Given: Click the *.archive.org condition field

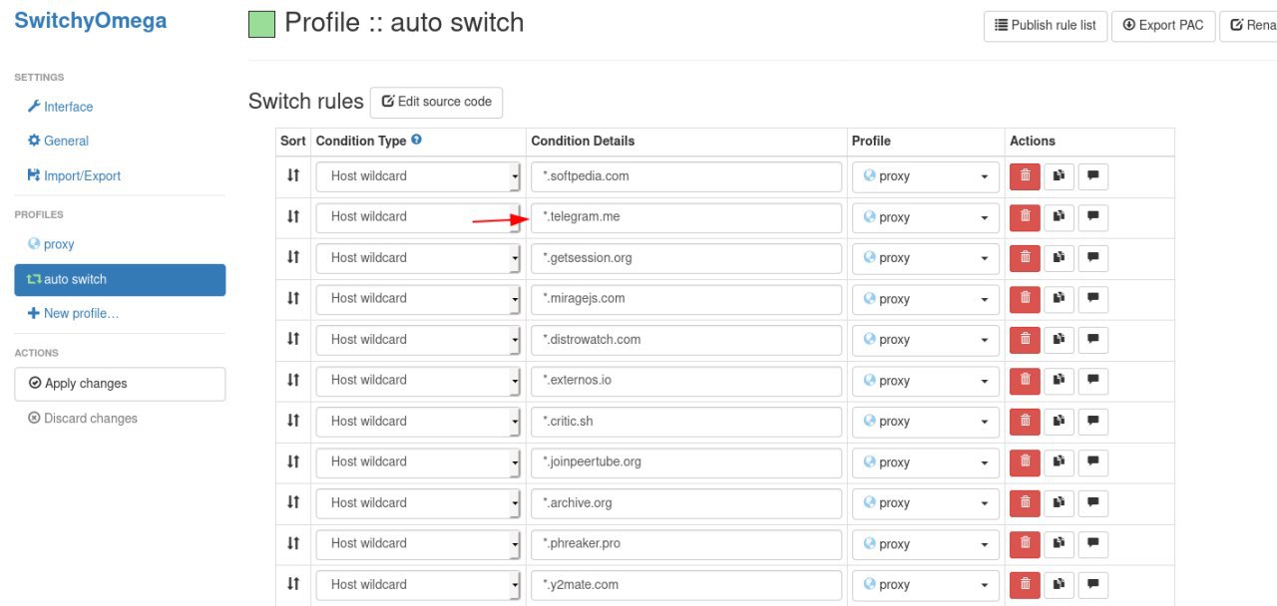Looking at the screenshot, I should click(x=686, y=503).
